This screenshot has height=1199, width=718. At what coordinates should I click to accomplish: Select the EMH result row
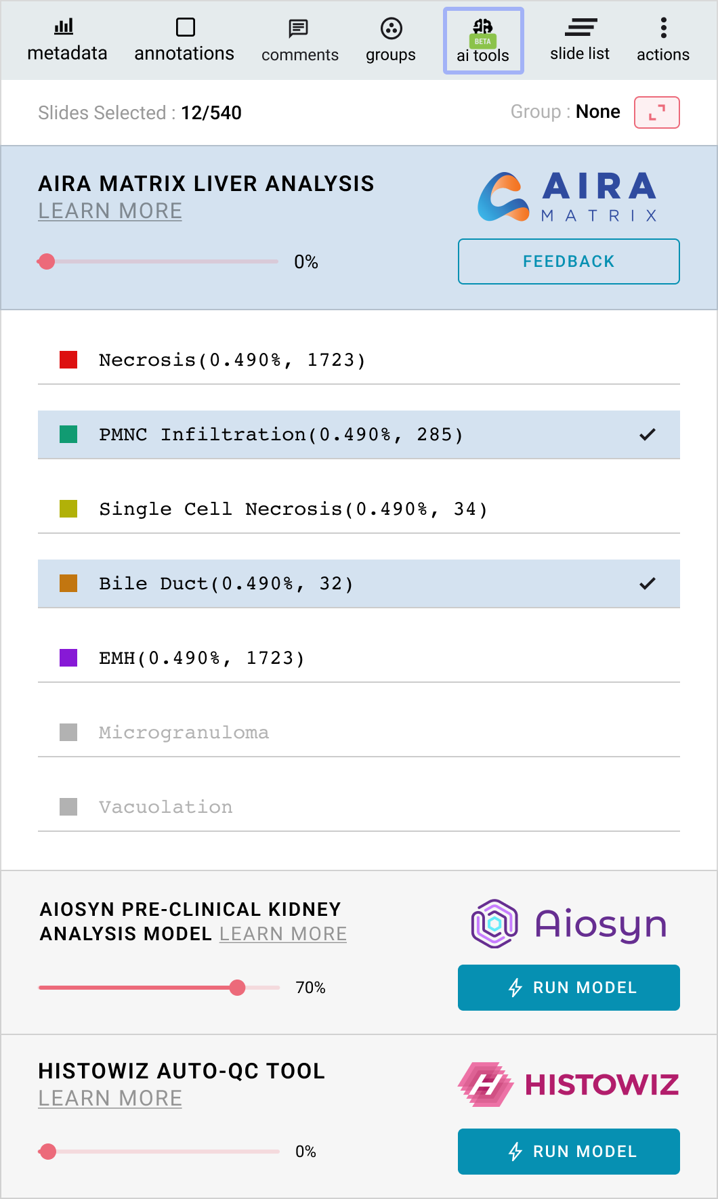[359, 658]
